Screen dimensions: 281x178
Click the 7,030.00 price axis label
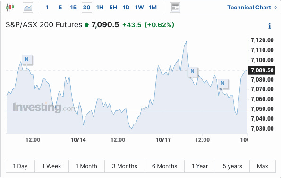(x=262, y=129)
